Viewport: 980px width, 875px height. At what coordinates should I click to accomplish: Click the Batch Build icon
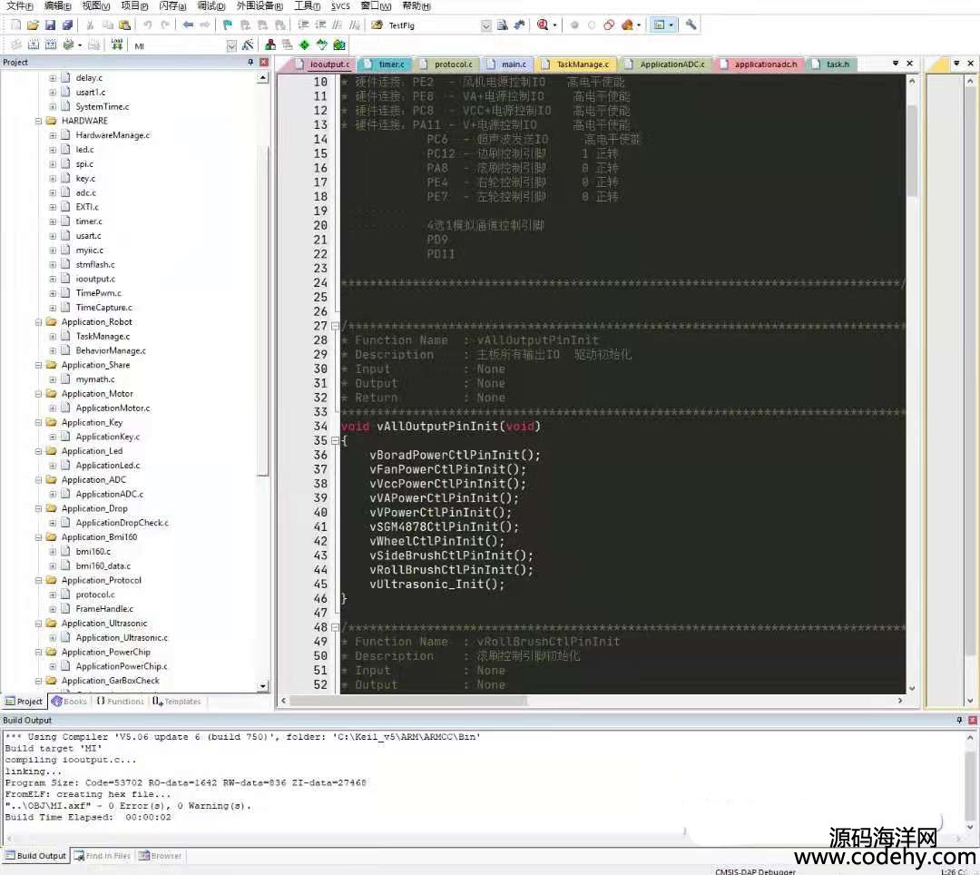[69, 45]
